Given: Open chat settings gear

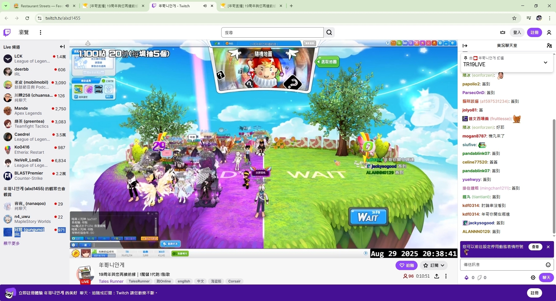Looking at the screenshot, I should click(533, 278).
